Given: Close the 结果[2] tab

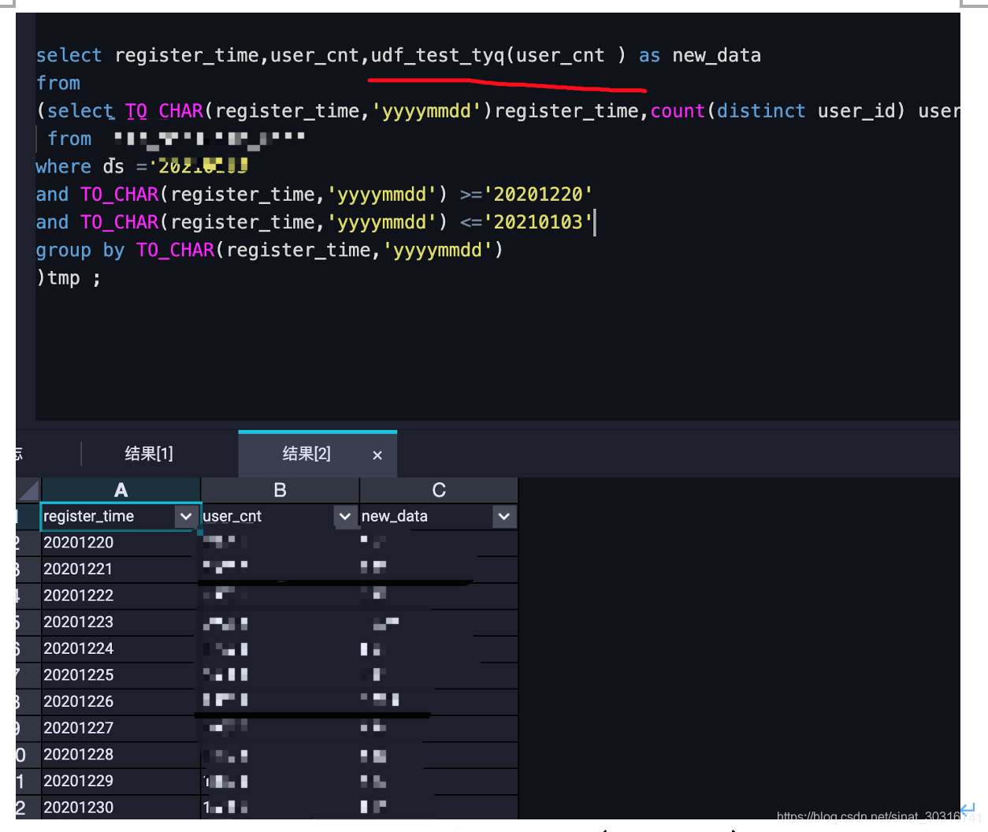Looking at the screenshot, I should 377,455.
